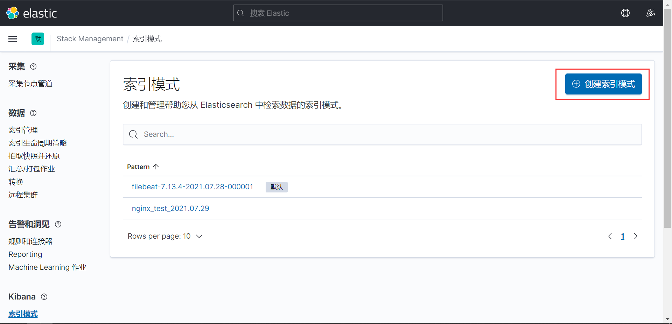Screen dimensions: 672x324
Task: Go to next page arrow
Action: [x=636, y=236]
